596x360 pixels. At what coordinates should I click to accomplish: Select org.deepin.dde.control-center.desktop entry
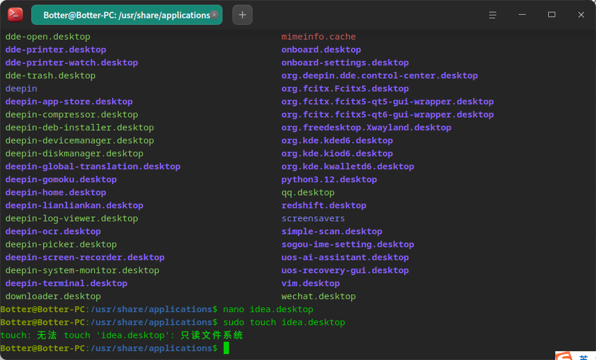379,76
